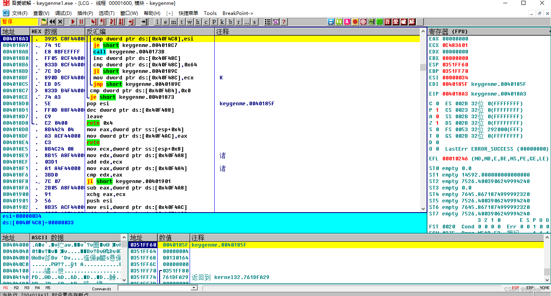Select stack row 0351FF74 kernel32 return

tap(336, 277)
